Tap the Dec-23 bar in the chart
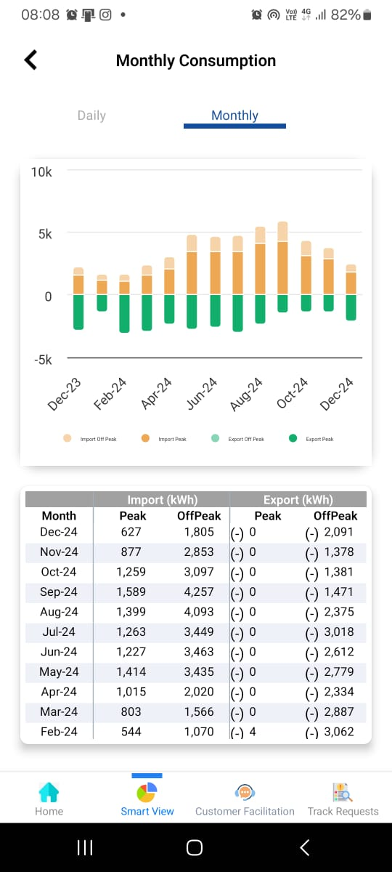The image size is (392, 872). [78, 299]
